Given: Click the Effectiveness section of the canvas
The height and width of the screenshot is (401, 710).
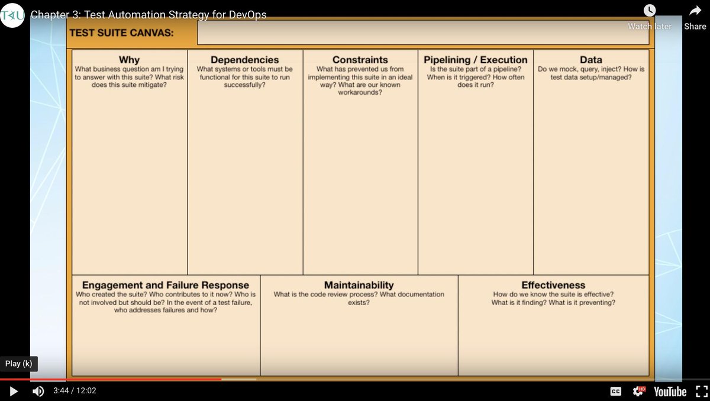Looking at the screenshot, I should [553, 325].
